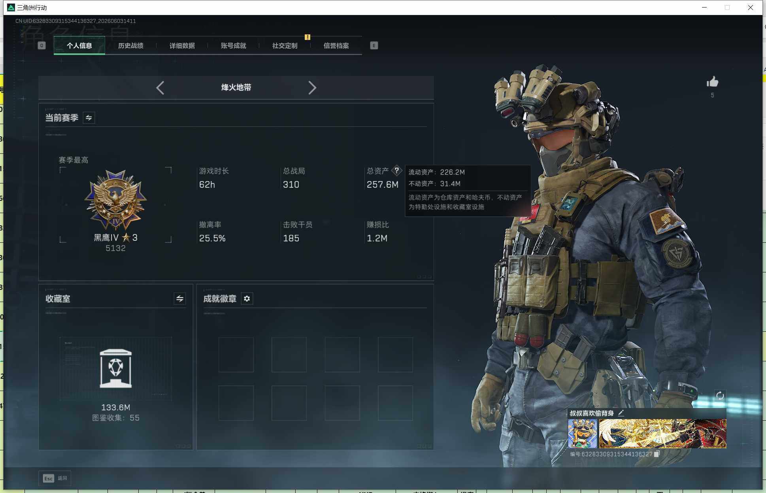Click the social tab notification badge
This screenshot has height=493, width=766.
307,37
